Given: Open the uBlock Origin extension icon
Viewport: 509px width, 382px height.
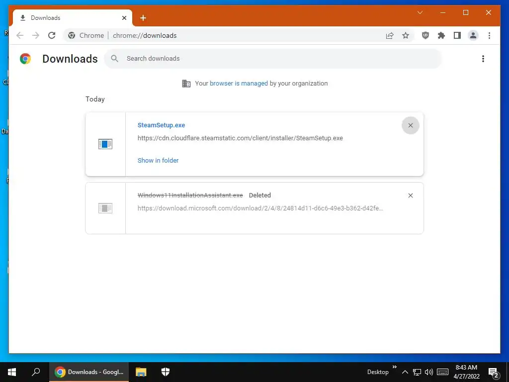Looking at the screenshot, I should tap(425, 35).
